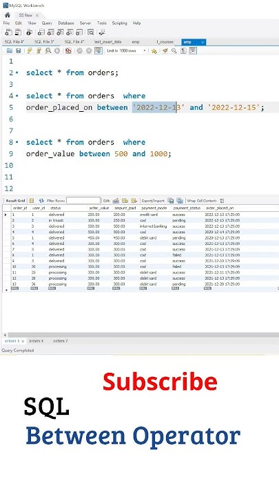Viewport: 279px width, 497px height.
Task: Click the create function icon
Action: (x=79, y=32)
